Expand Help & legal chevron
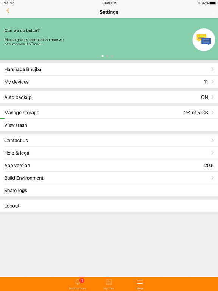The image size is (218, 291). coord(213,153)
